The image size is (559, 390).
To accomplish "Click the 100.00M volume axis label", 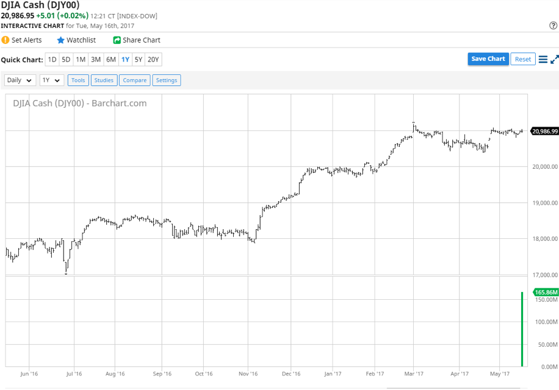I will click(x=546, y=322).
